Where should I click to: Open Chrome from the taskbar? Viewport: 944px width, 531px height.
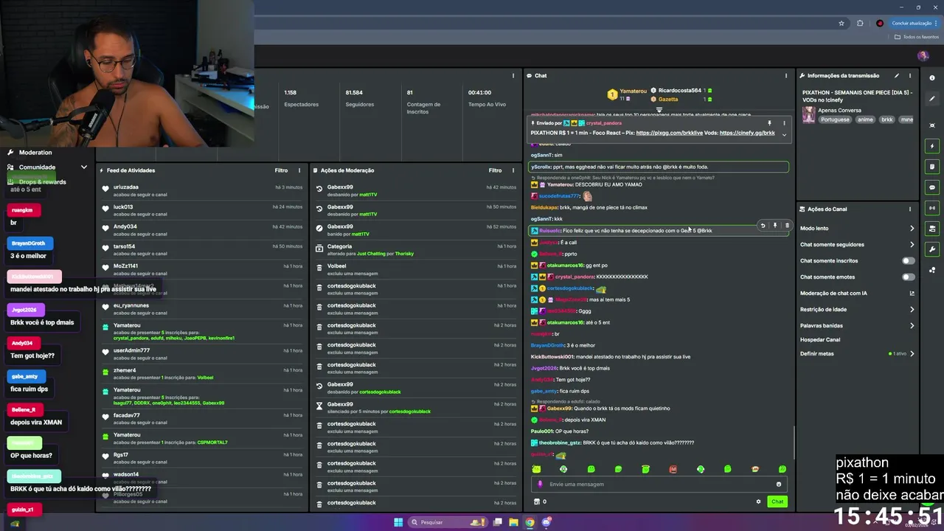[530, 522]
